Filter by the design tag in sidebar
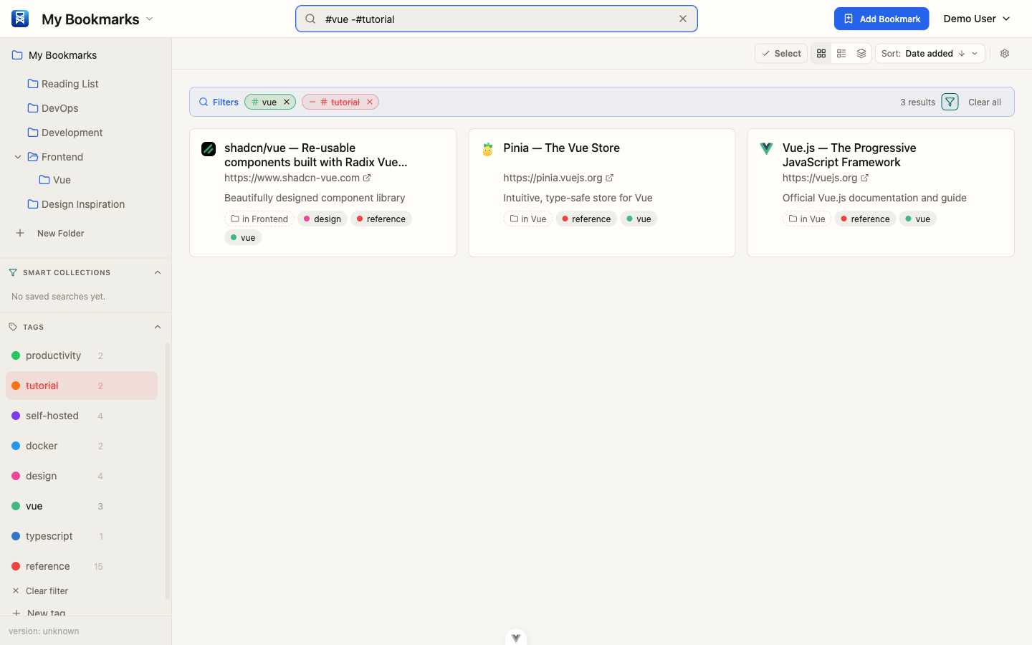The height and width of the screenshot is (645, 1032). (82, 476)
